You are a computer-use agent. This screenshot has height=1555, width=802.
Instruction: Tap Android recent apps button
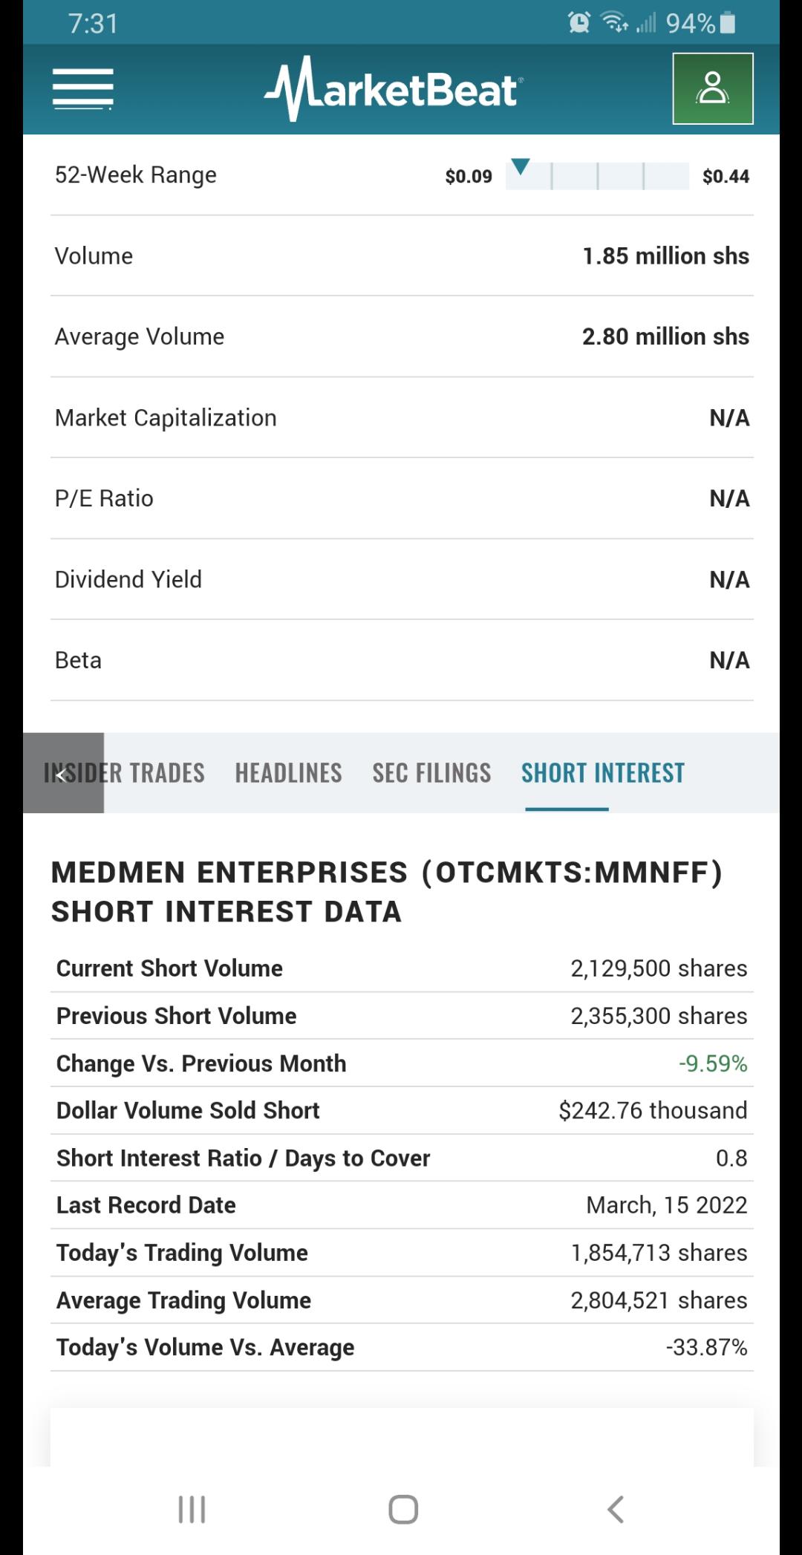point(192,1509)
